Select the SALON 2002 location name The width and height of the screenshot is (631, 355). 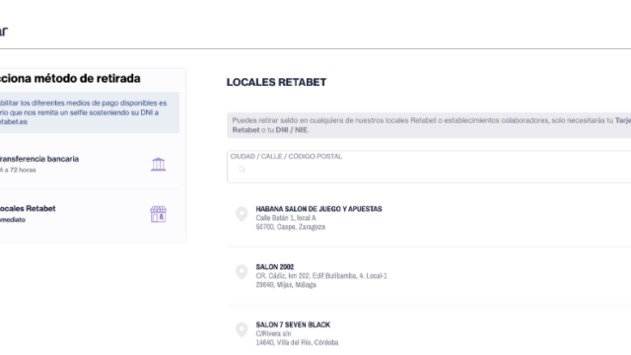(275, 267)
